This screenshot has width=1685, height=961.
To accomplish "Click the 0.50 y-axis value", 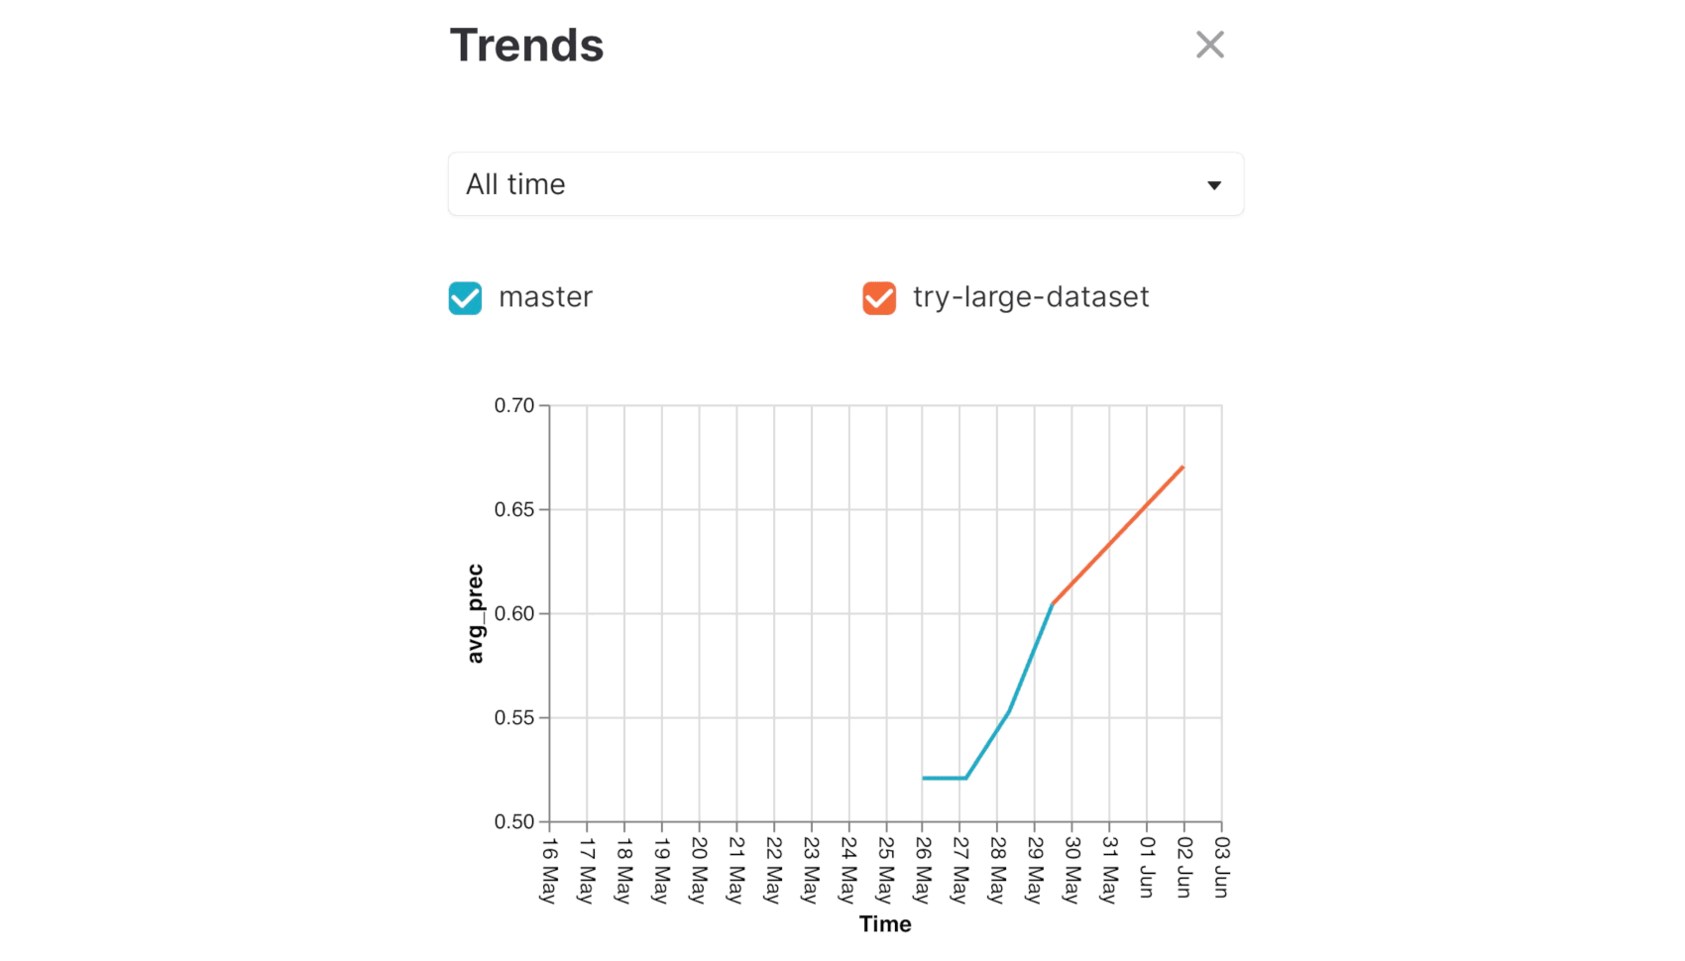I will pyautogui.click(x=513, y=821).
